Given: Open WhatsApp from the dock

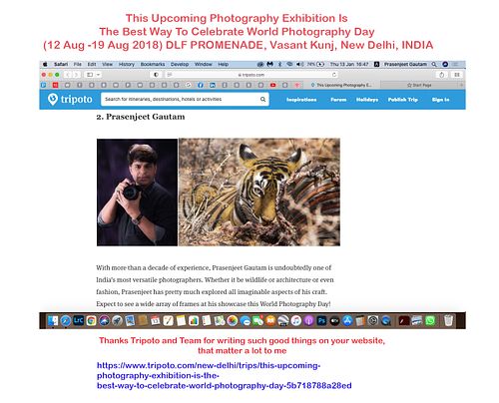Looking at the screenshot, I should [430, 320].
